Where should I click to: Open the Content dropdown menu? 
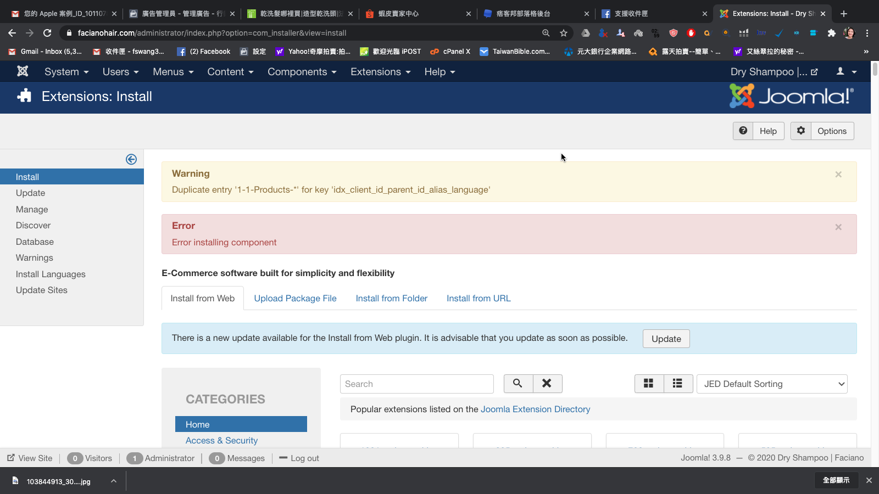coord(230,72)
